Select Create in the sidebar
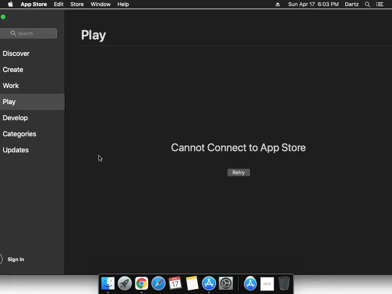392x294 pixels. tap(32, 70)
